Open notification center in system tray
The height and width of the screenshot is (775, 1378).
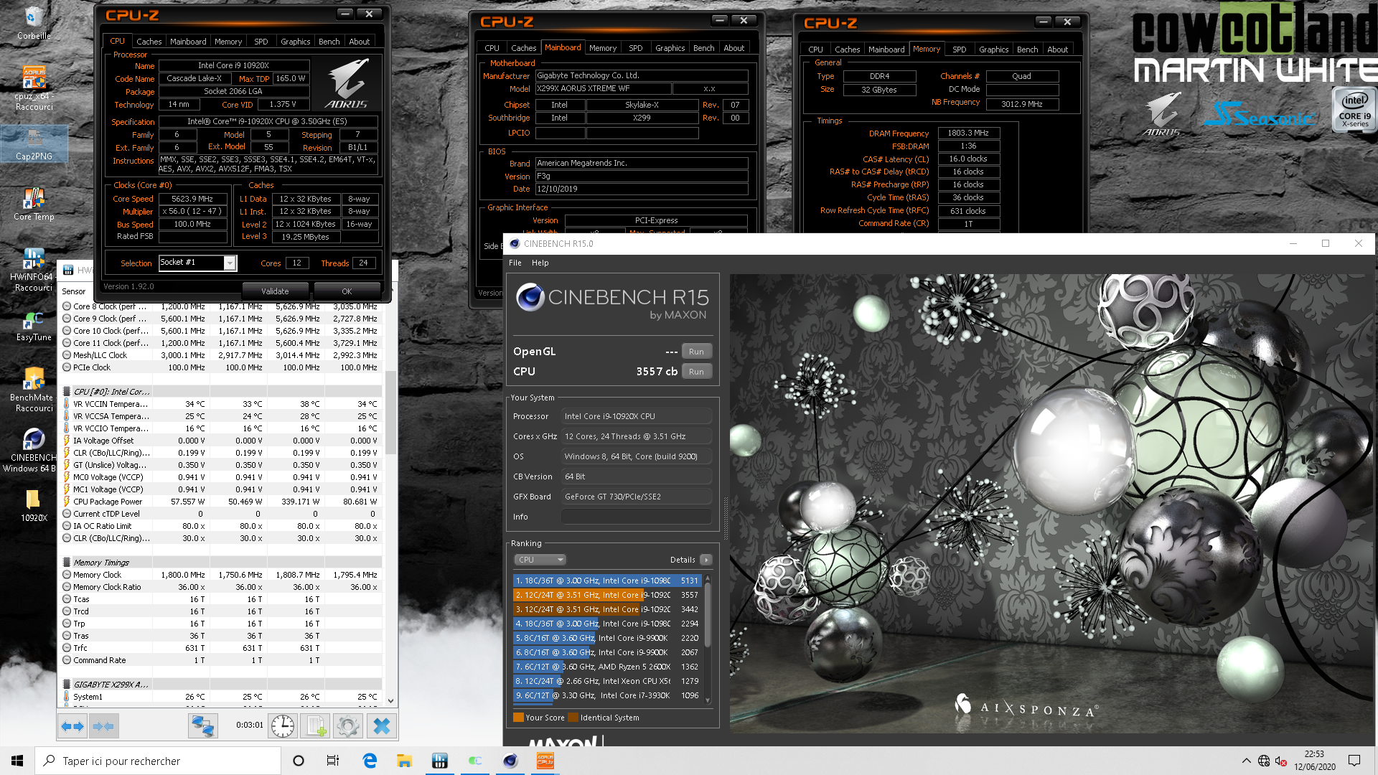pyautogui.click(x=1354, y=761)
